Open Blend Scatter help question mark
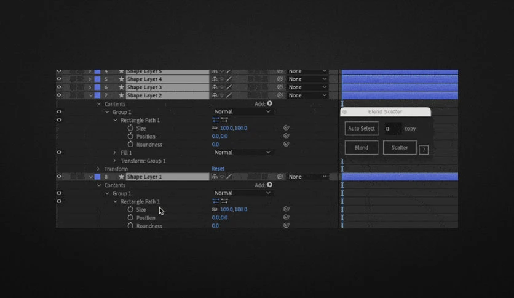This screenshot has width=514, height=298. 424,150
